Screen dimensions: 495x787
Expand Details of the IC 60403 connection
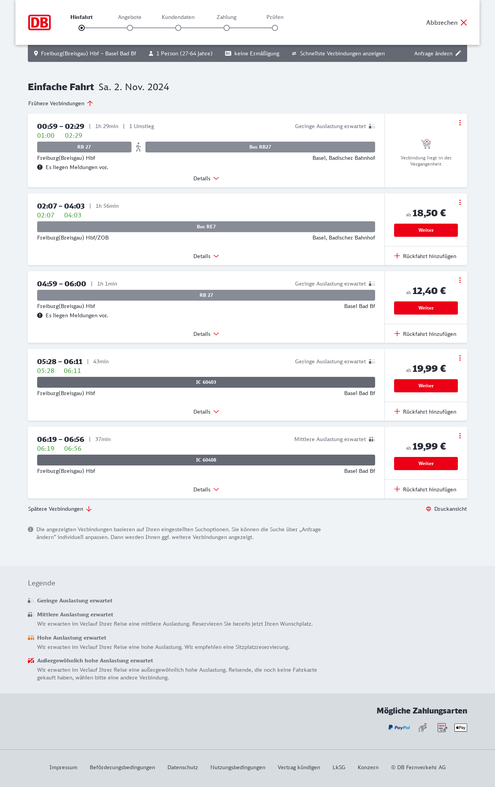click(206, 412)
